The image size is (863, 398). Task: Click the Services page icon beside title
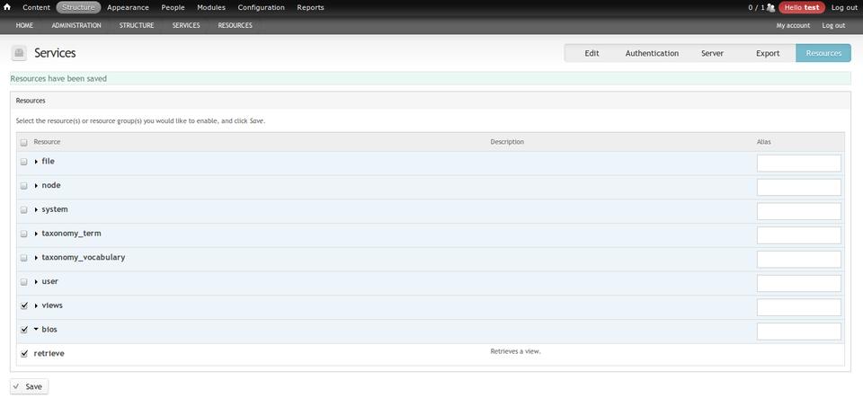pyautogui.click(x=19, y=53)
